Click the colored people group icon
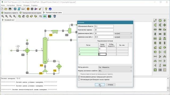This screenshot has height=95, width=170. coord(50,16)
